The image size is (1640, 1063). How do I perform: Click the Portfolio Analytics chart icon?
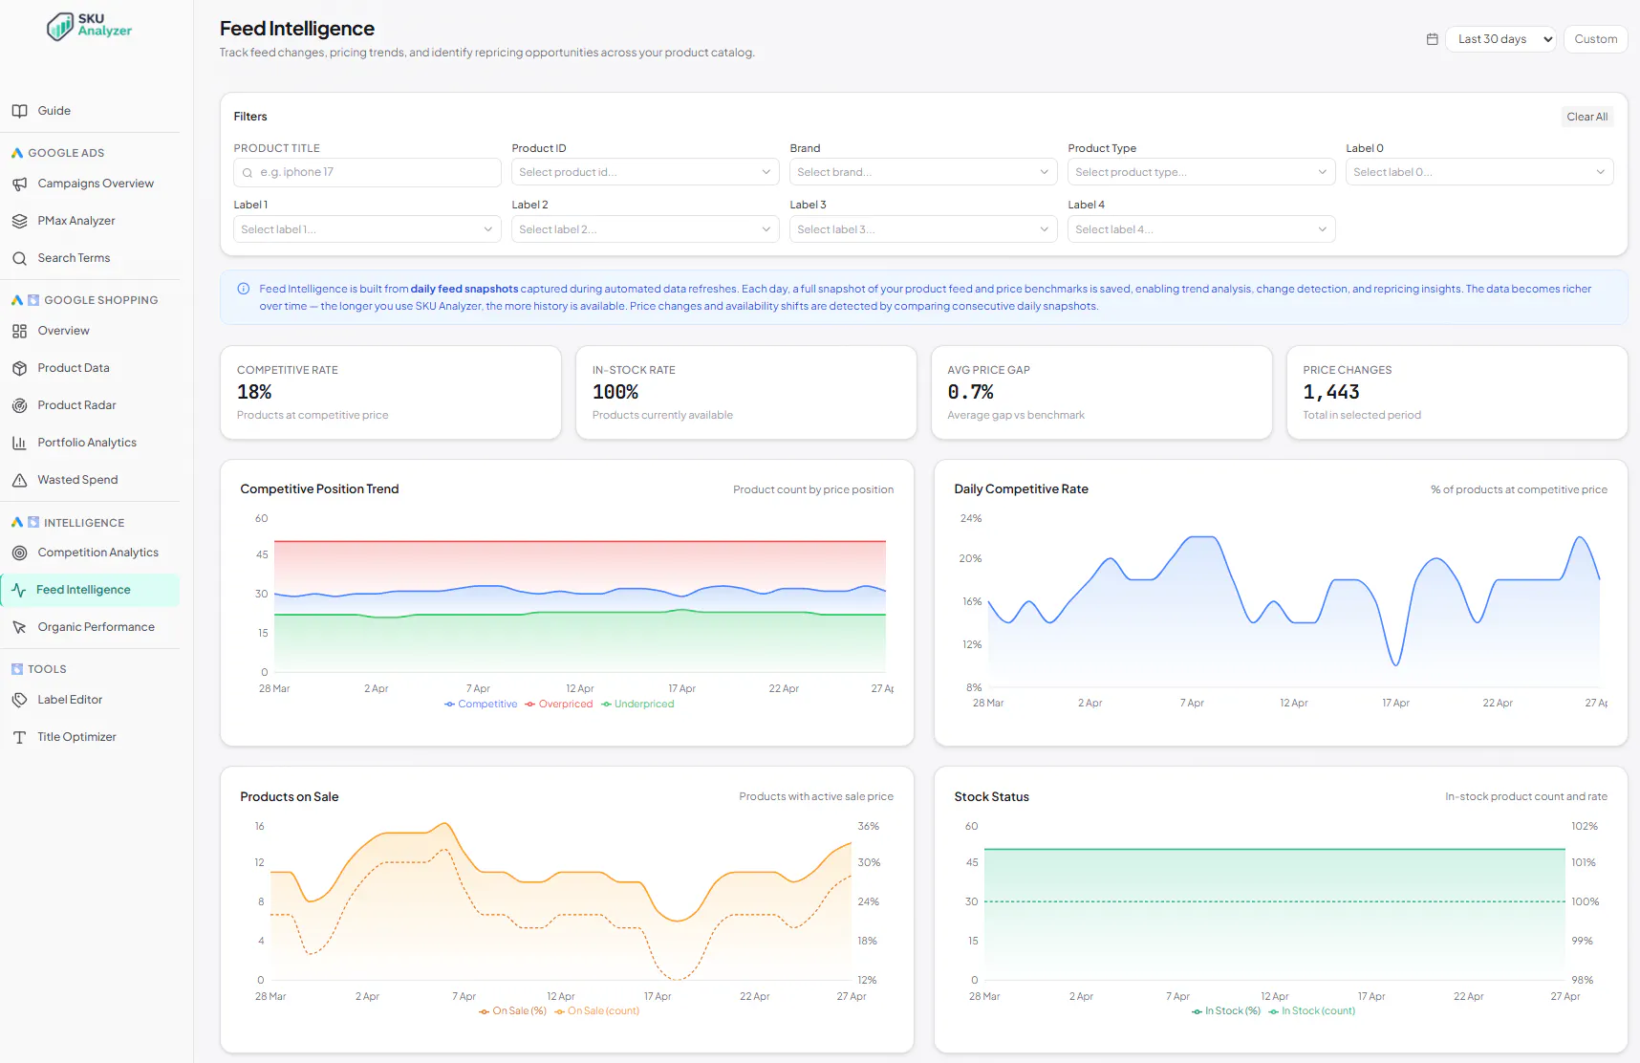(19, 443)
